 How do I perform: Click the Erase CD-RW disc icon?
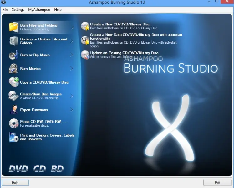pyautogui.click(x=13, y=123)
